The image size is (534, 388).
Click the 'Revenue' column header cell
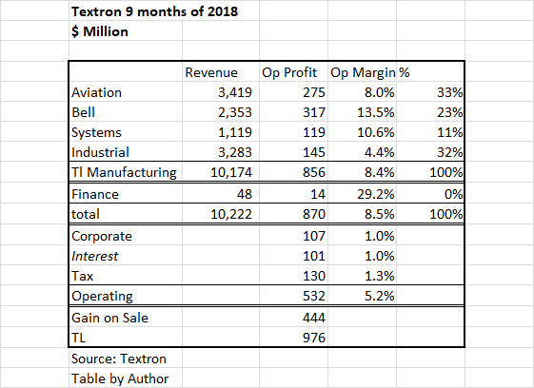coord(221,72)
